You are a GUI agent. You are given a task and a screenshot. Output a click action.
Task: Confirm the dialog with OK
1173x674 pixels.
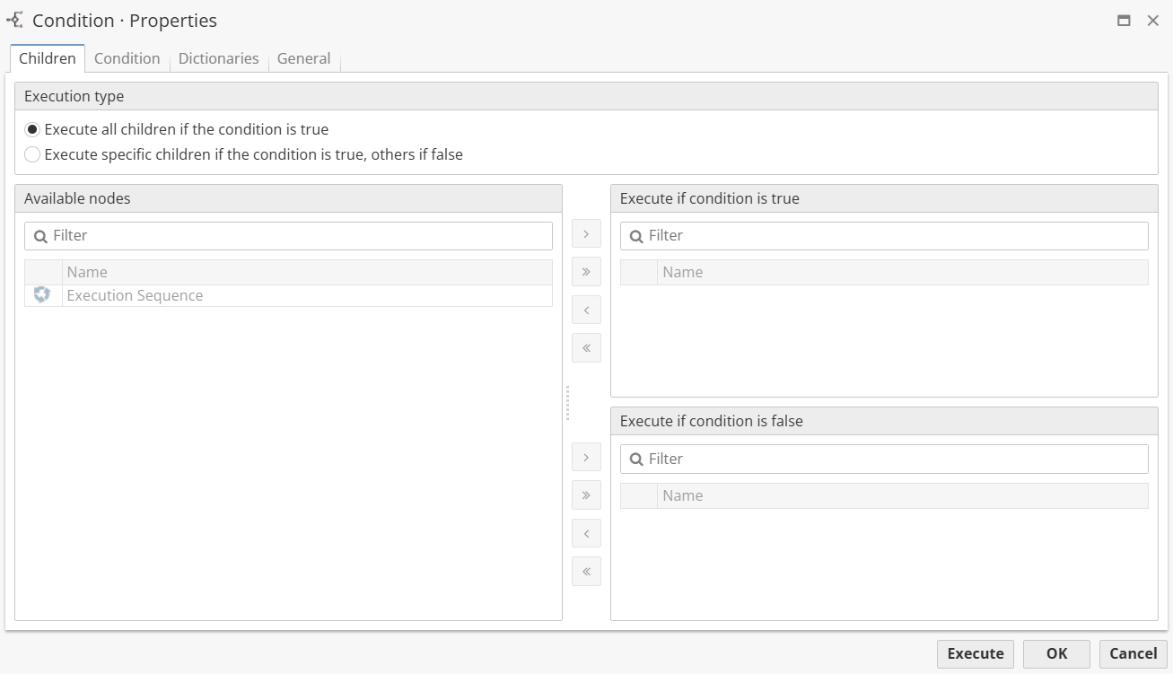click(1056, 653)
